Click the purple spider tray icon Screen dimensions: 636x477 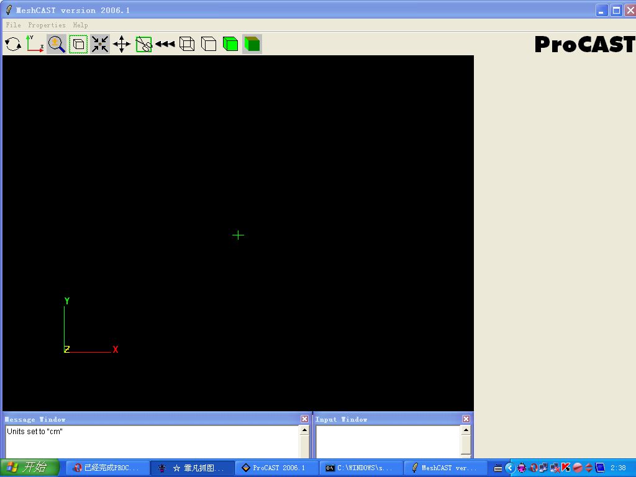pyautogui.click(x=522, y=468)
